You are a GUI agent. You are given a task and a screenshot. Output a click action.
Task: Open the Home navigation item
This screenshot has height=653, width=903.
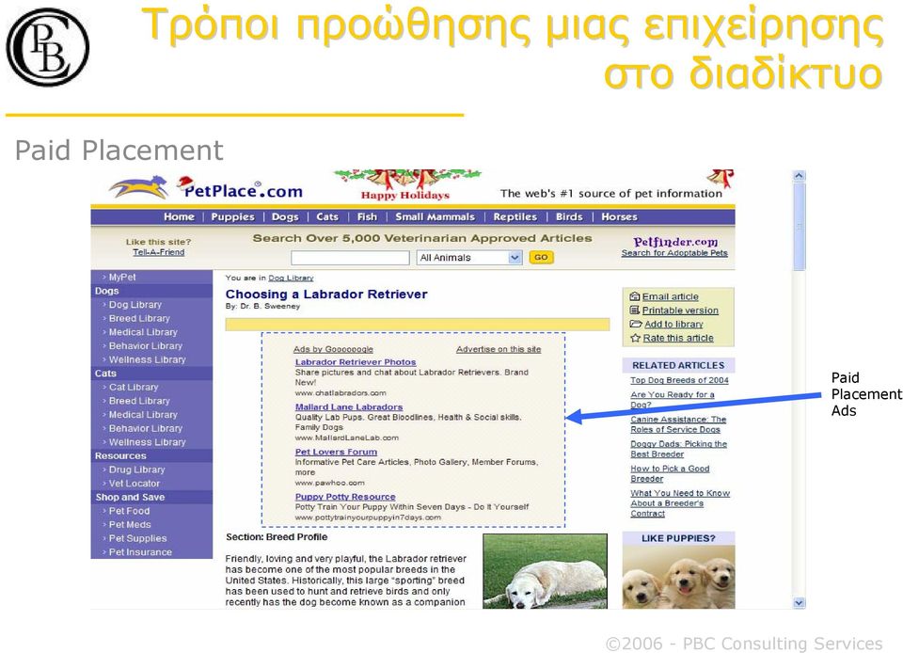pyautogui.click(x=179, y=217)
